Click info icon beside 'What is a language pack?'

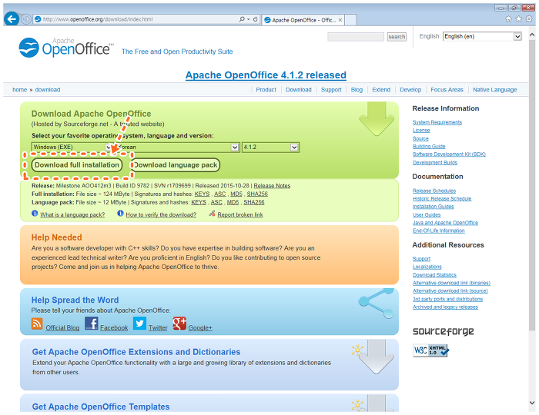(35, 214)
